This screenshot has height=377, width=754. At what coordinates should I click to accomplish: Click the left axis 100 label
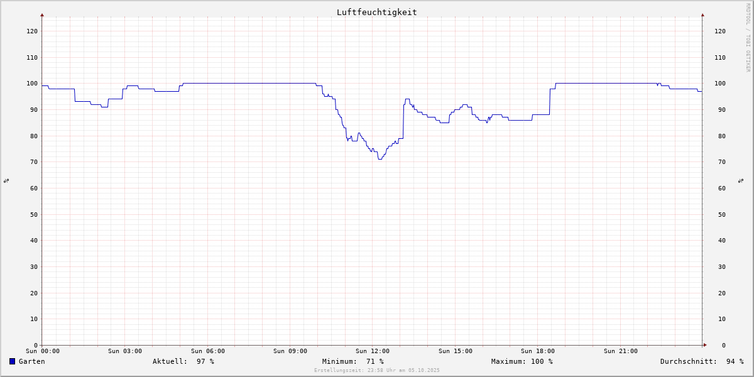(32, 84)
